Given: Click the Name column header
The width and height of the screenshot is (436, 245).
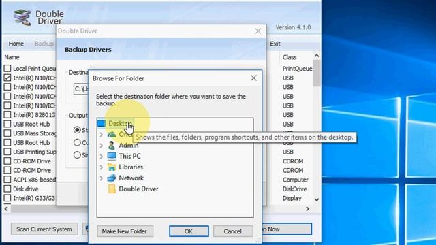Looking at the screenshot, I should (12, 57).
